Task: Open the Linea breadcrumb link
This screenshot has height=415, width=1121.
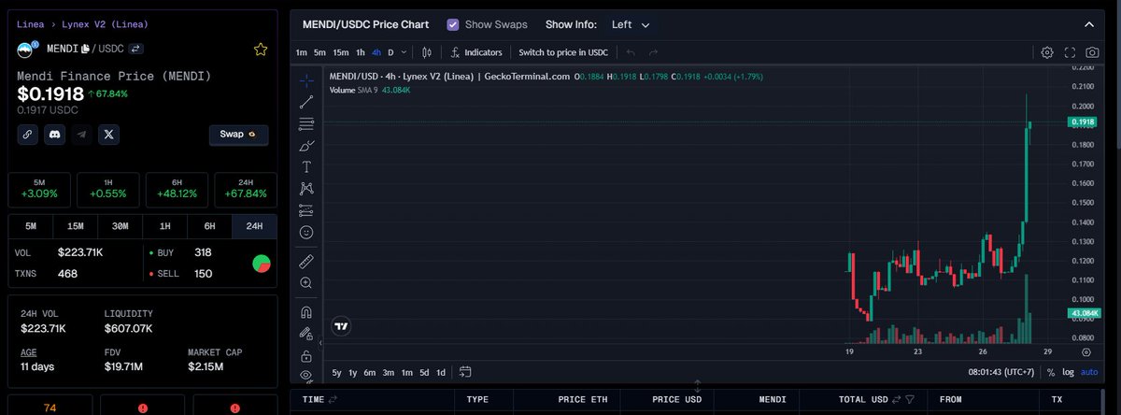Action: pyautogui.click(x=30, y=23)
